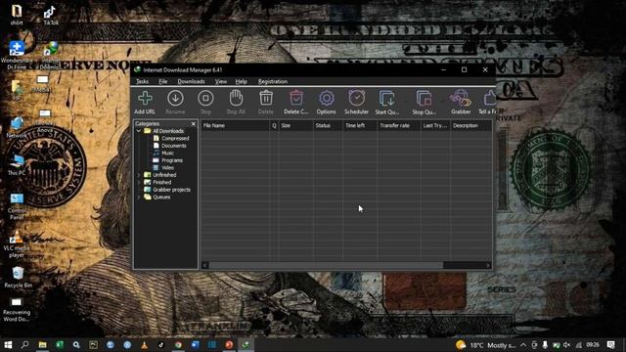Open the Windows Start button
This screenshot has height=352, width=626.
tap(8, 344)
